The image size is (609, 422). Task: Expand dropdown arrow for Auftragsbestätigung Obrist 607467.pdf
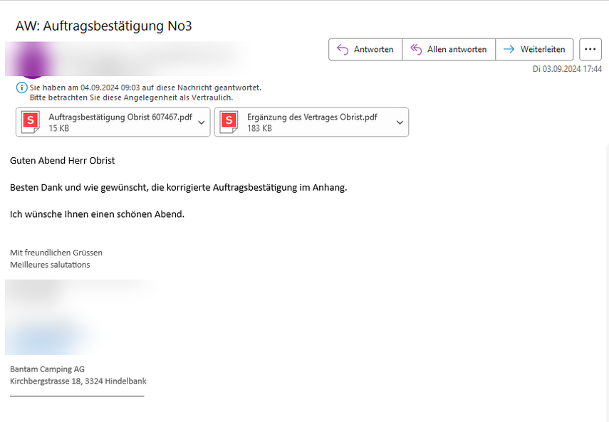click(202, 122)
